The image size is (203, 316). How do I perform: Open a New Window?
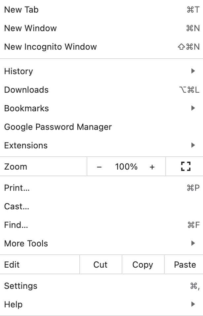click(x=101, y=28)
